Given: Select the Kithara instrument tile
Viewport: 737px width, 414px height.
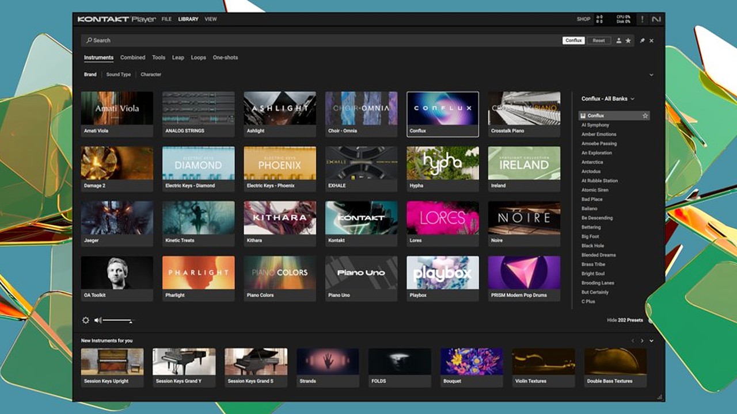Looking at the screenshot, I should 280,224.
